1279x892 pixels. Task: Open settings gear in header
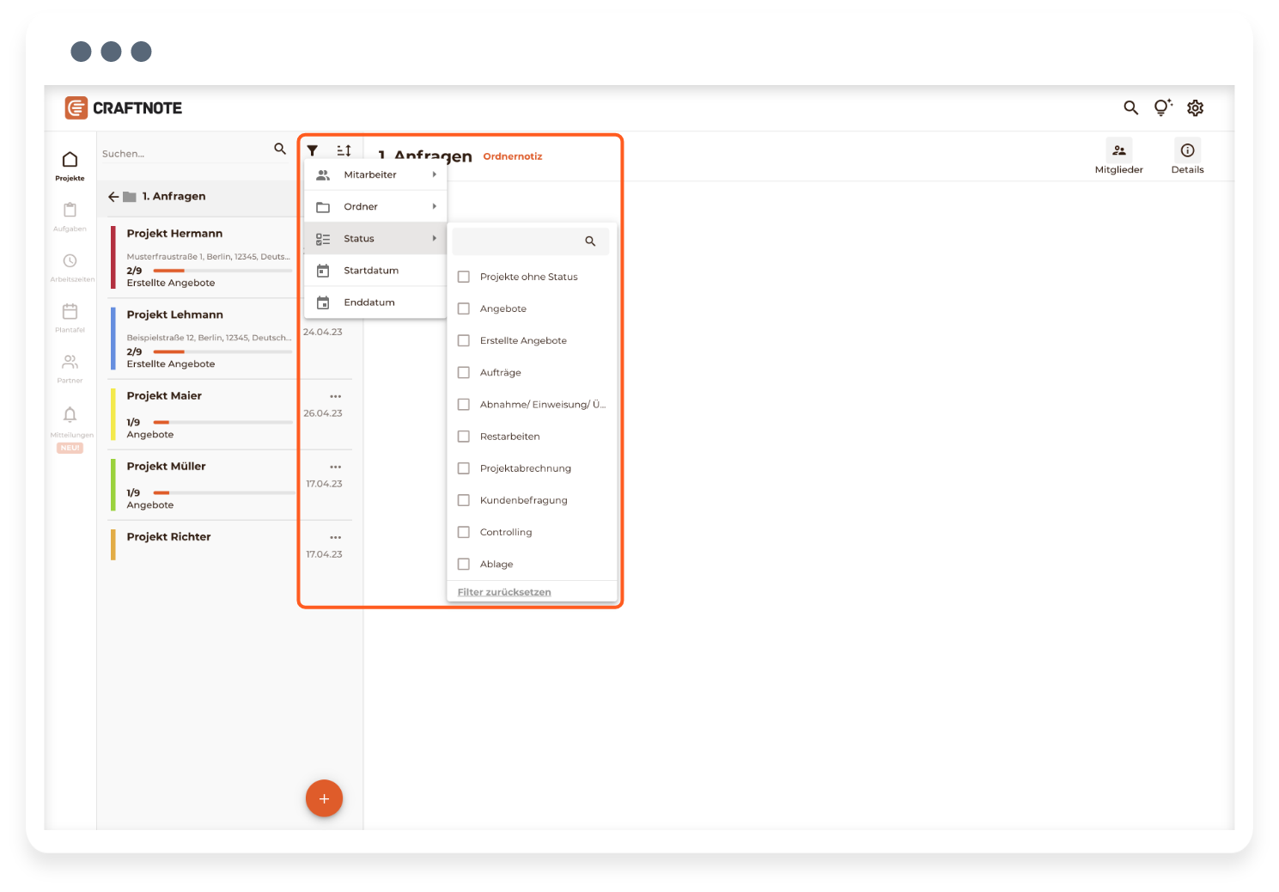point(1195,107)
